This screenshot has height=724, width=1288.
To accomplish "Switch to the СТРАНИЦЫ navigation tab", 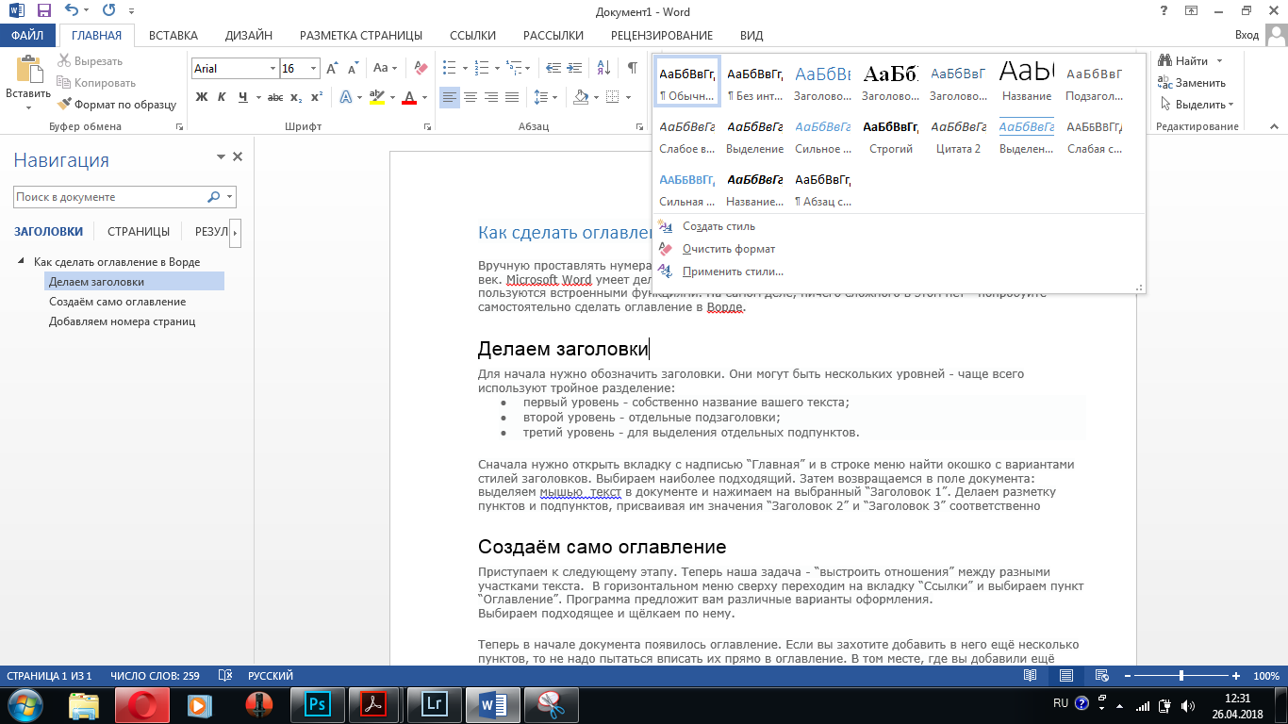I will tap(139, 231).
